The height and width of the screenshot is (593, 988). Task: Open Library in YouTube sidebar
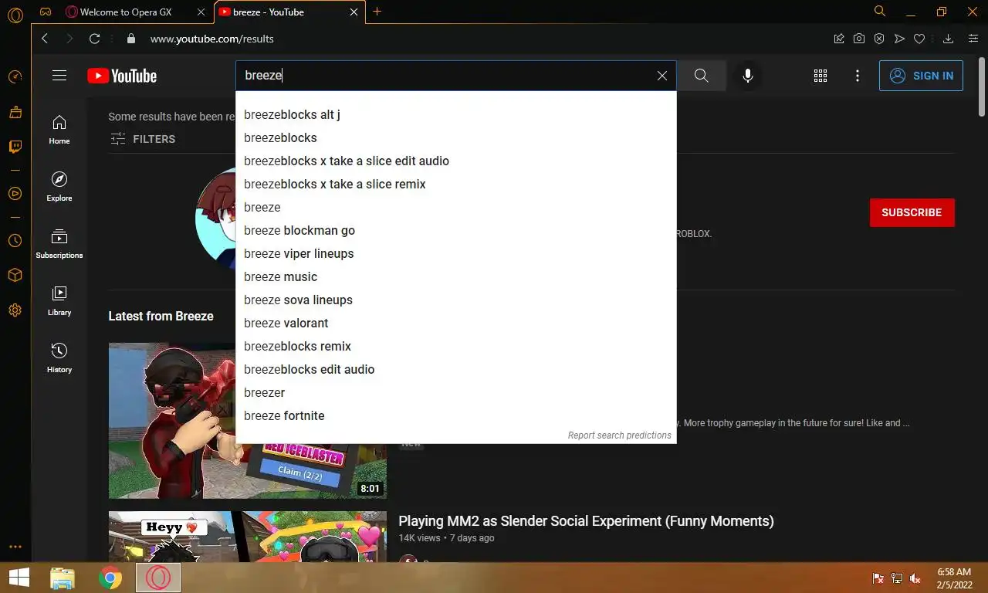59,301
